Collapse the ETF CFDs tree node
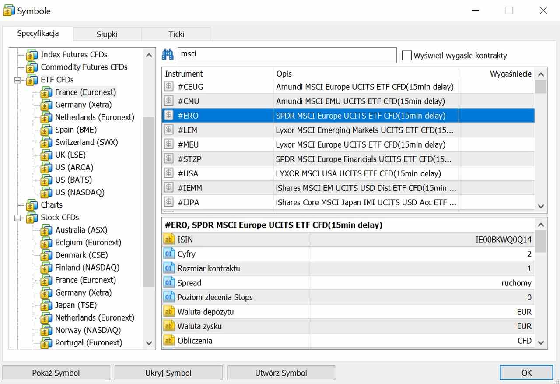Image resolution: width=560 pixels, height=384 pixels. [x=18, y=80]
